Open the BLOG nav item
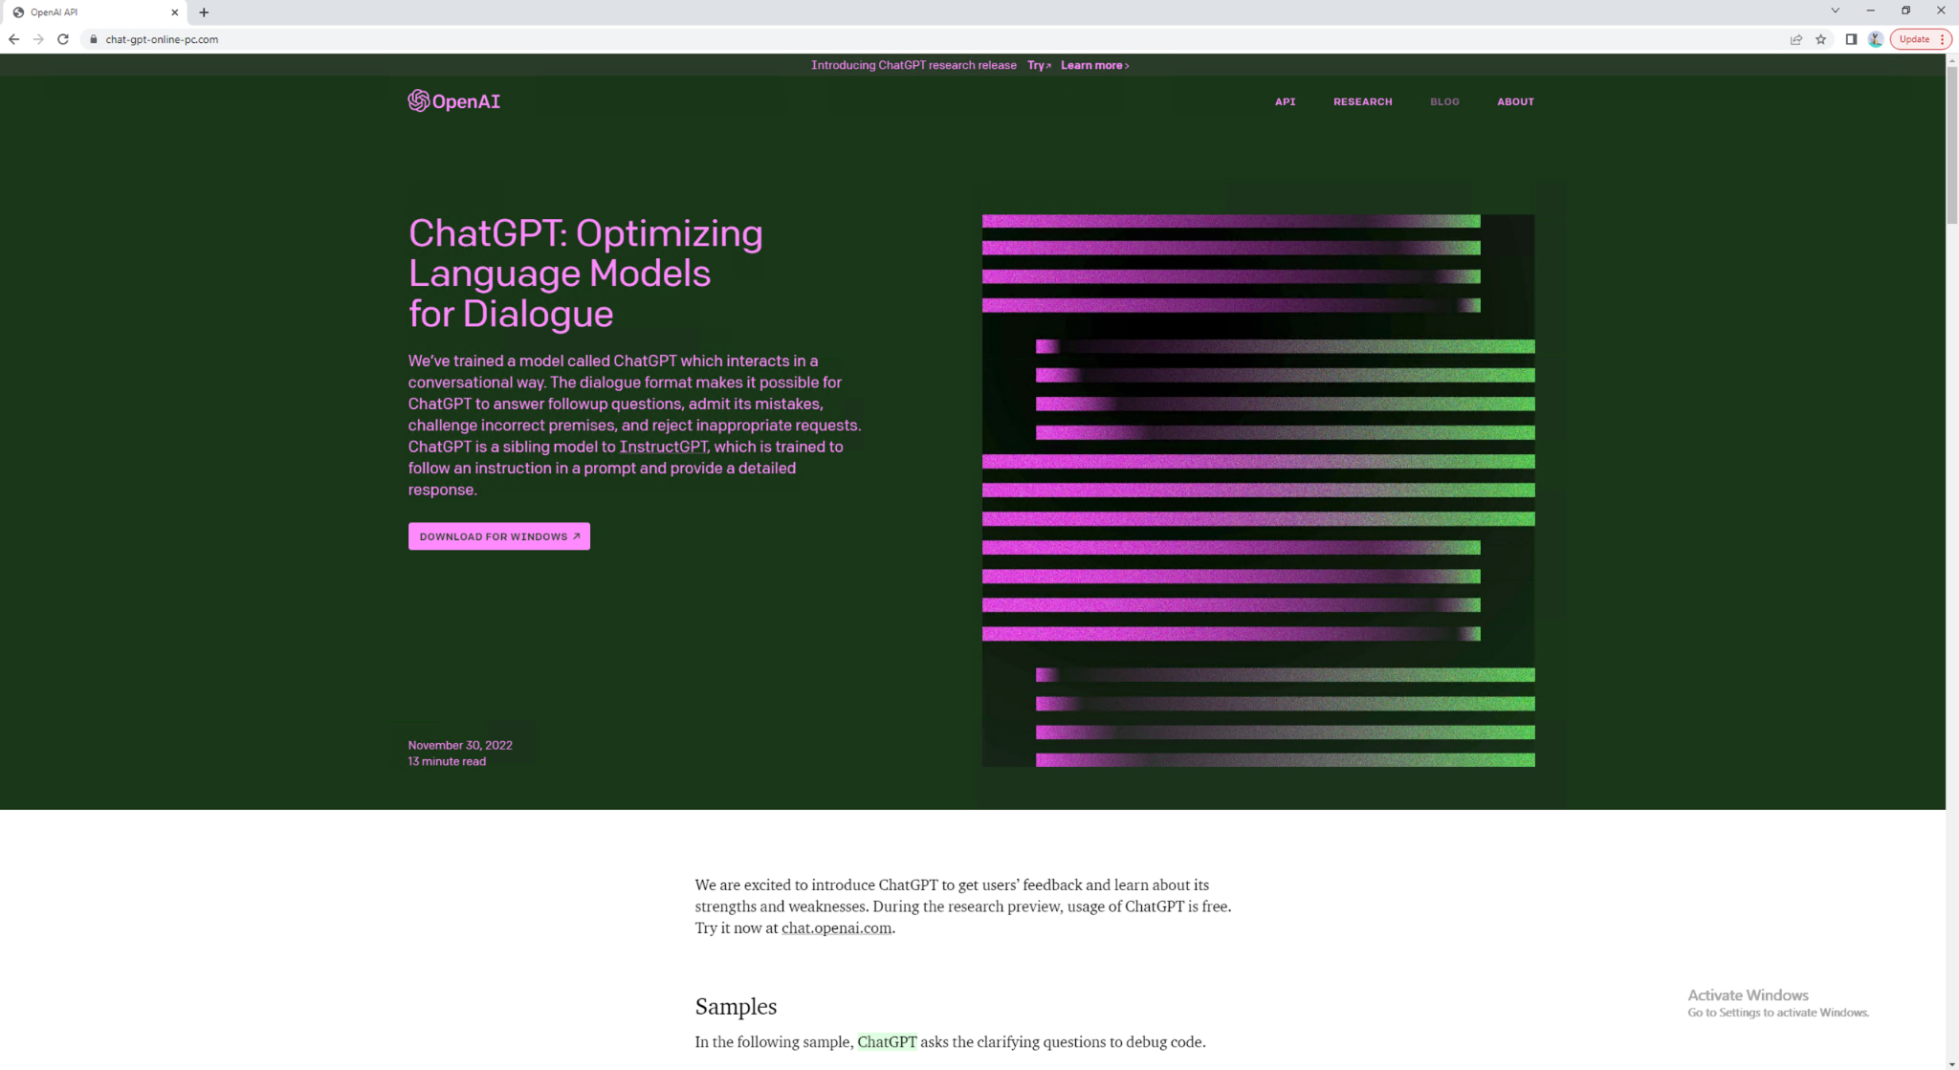 [x=1444, y=101]
